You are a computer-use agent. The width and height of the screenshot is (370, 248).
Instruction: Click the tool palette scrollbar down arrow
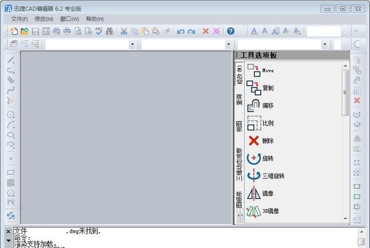coord(345,219)
